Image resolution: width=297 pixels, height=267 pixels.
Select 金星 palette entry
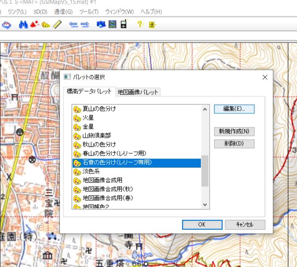tap(137, 127)
